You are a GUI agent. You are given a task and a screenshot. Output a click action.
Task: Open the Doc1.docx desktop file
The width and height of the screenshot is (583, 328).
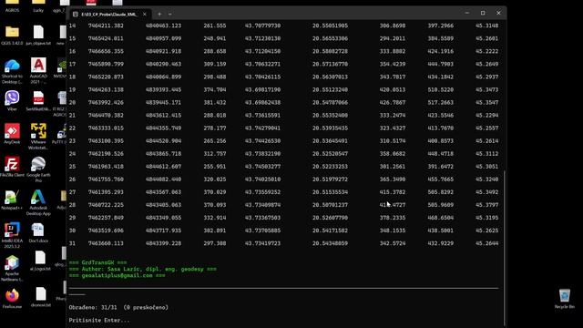[x=38, y=233]
